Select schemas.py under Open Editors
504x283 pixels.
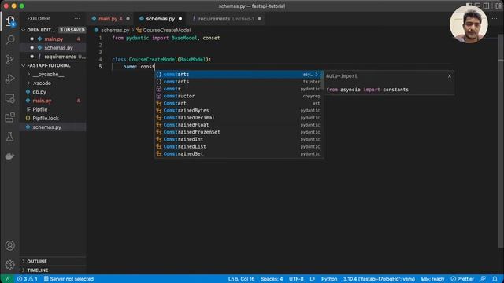pos(58,48)
